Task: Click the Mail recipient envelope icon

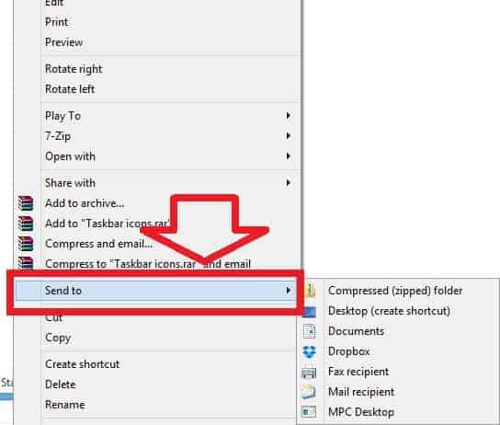Action: tap(309, 392)
